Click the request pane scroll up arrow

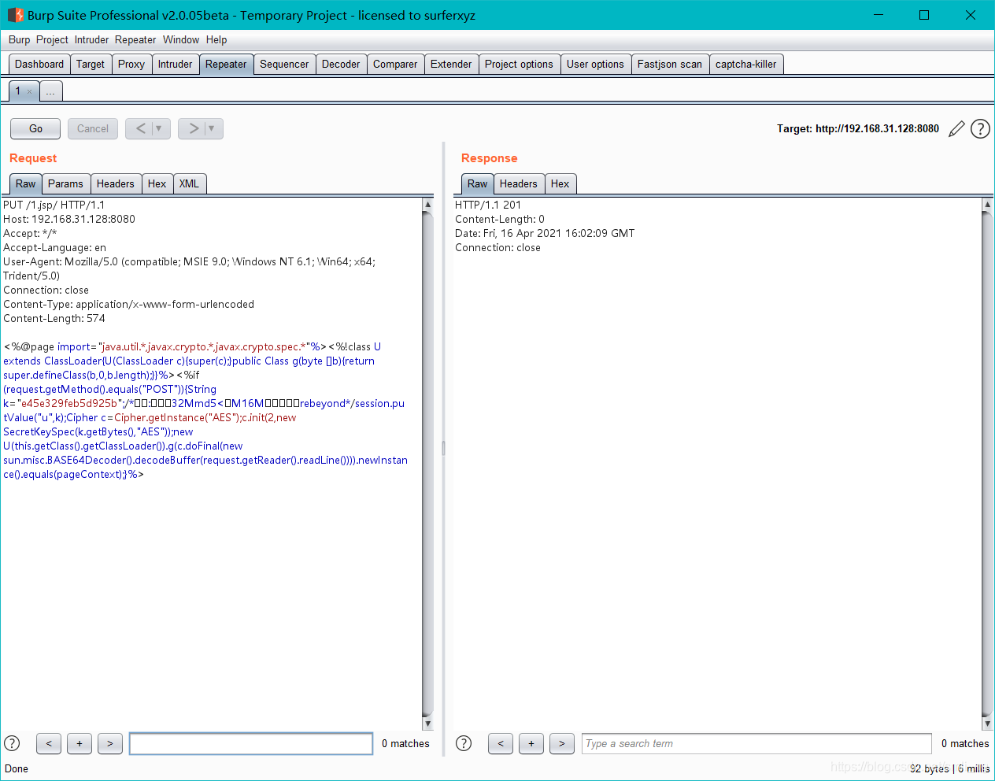(427, 205)
